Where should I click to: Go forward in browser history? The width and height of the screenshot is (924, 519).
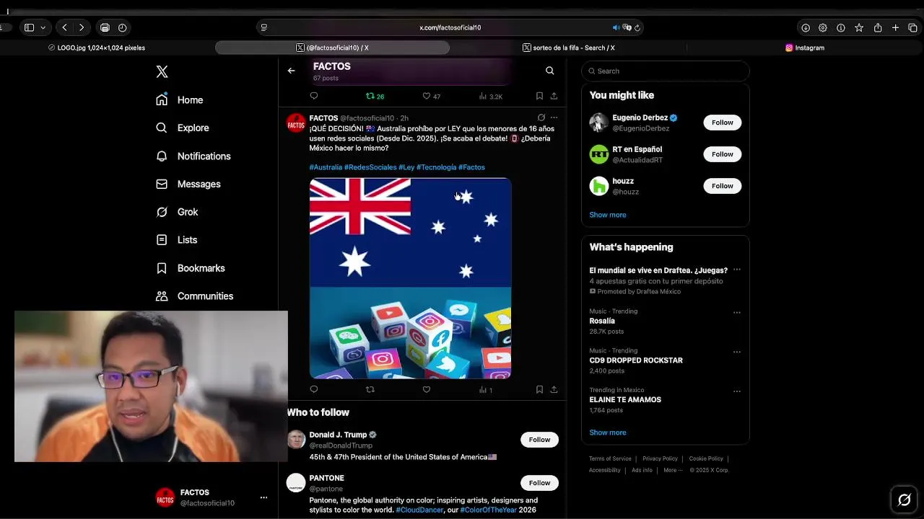pyautogui.click(x=82, y=27)
